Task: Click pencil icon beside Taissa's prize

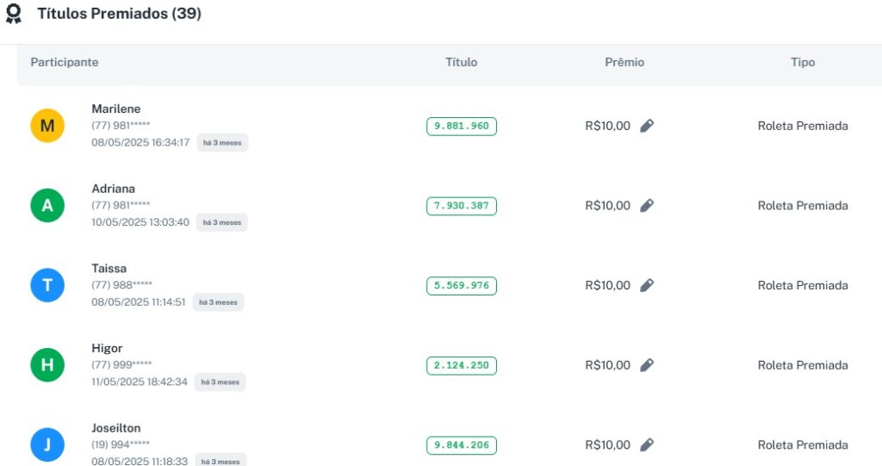Action: coord(647,285)
